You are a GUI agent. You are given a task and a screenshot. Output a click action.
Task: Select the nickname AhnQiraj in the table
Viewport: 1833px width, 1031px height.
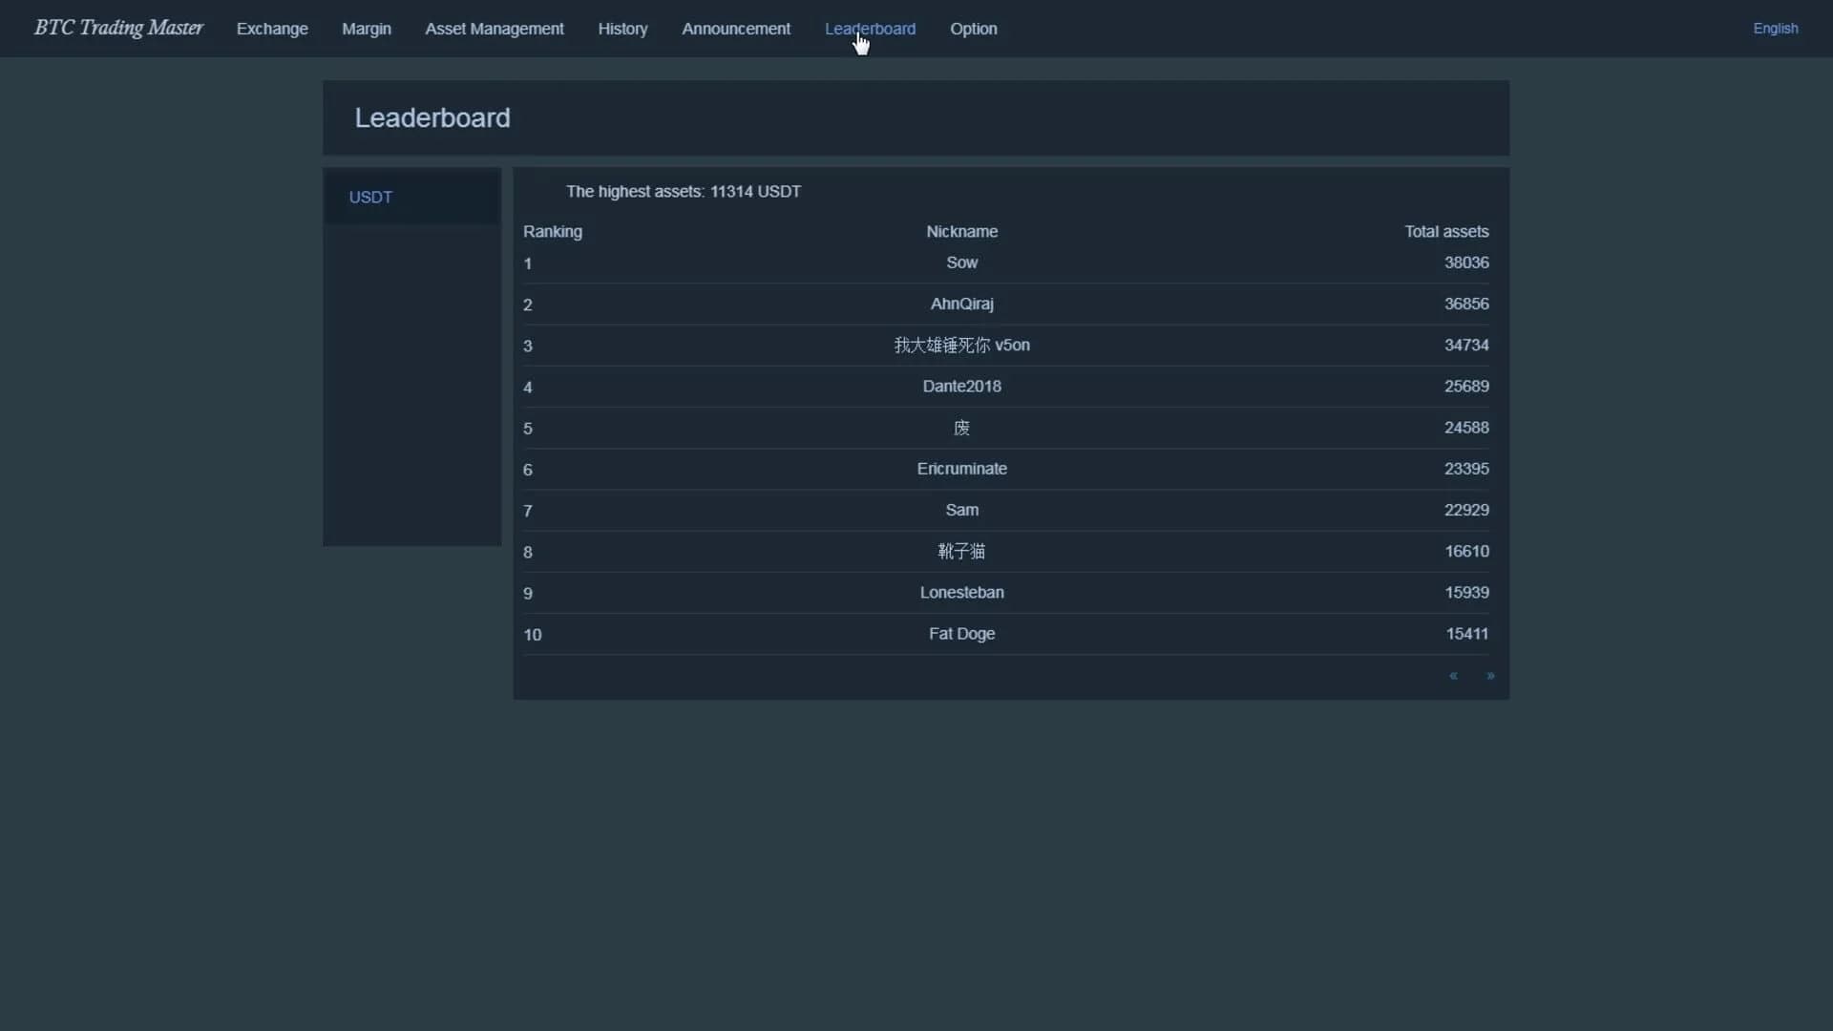click(960, 304)
